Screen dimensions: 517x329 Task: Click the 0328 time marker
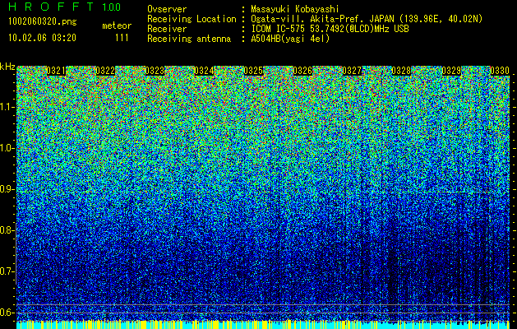(402, 71)
